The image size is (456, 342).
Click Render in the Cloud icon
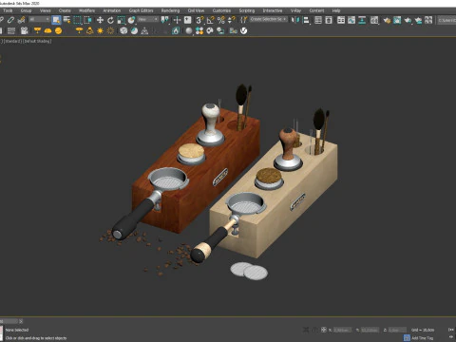(418, 20)
